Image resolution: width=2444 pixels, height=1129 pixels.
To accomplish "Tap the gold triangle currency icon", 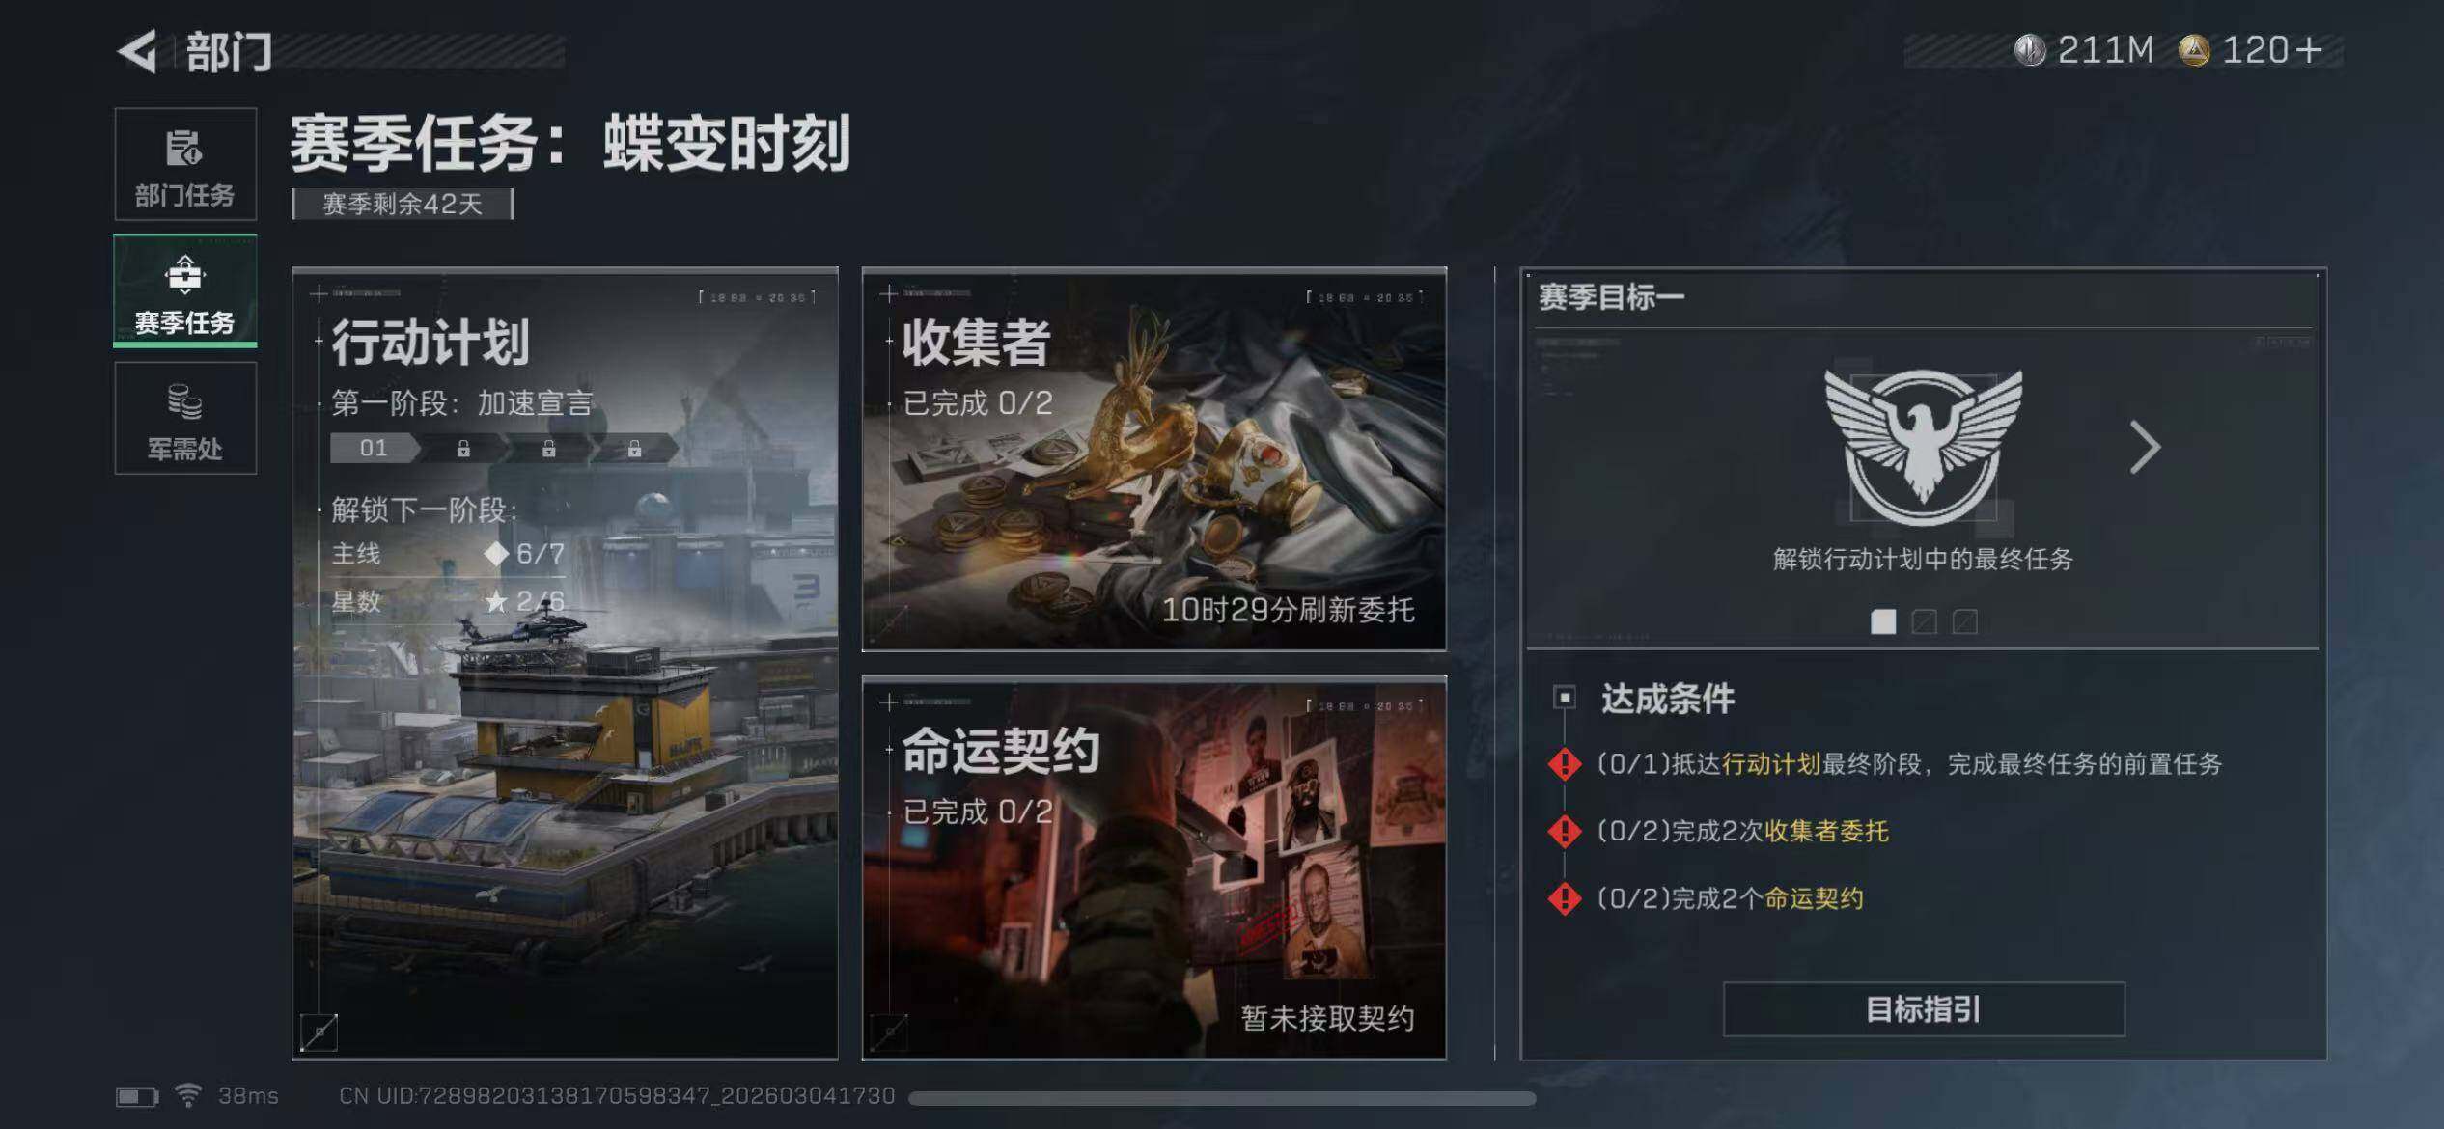I will point(2194,50).
